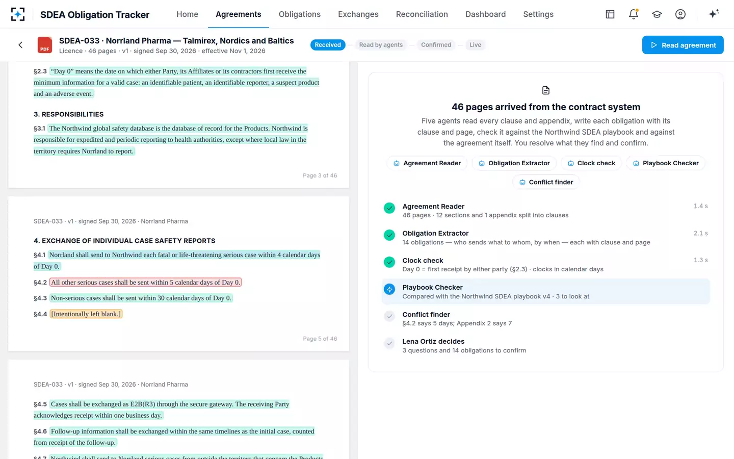Screen dimensions: 734x459
Task: Click the Page 3 of 46 label
Action: click(x=320, y=175)
